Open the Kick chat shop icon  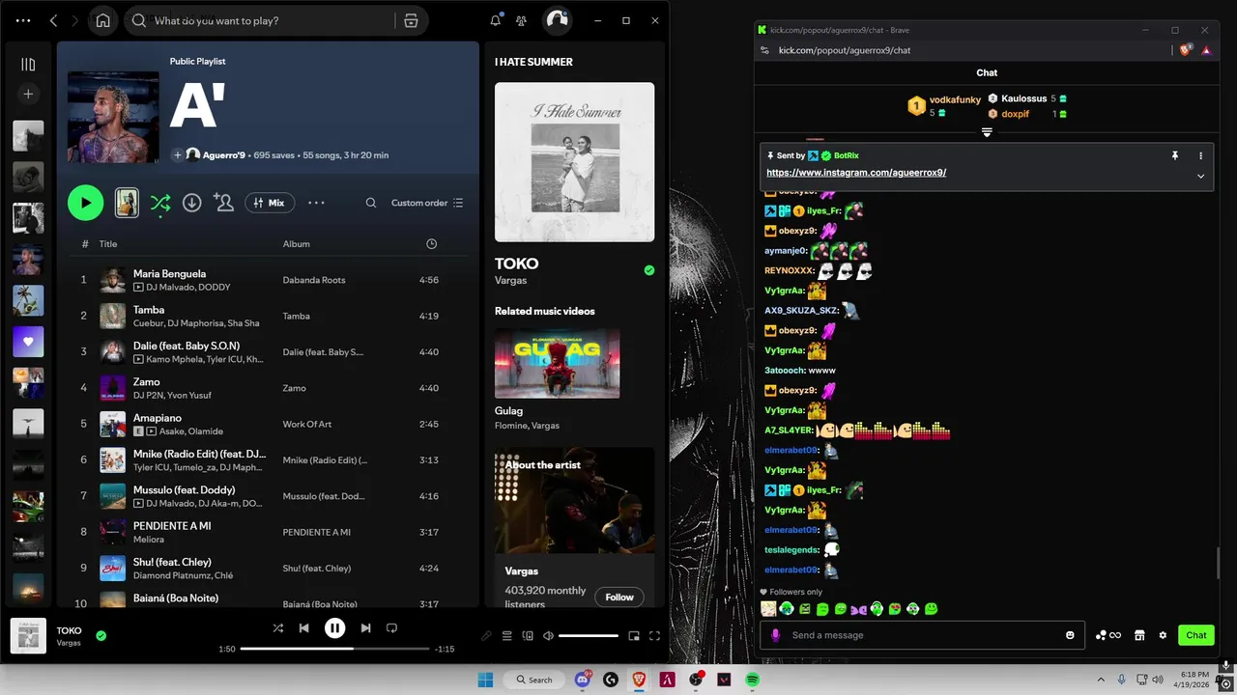coord(1139,635)
